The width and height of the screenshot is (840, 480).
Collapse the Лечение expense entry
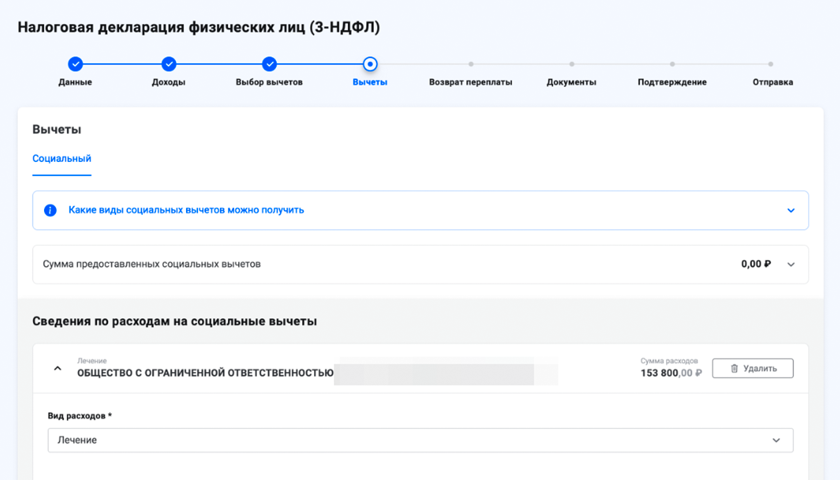tap(58, 368)
